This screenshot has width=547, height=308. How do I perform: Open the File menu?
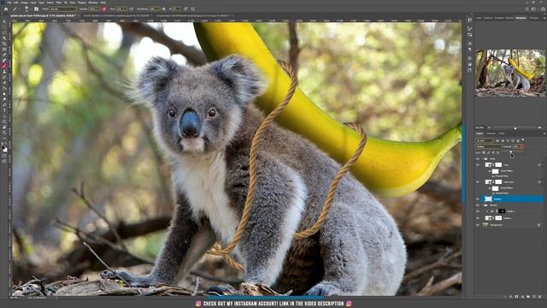click(9, 2)
